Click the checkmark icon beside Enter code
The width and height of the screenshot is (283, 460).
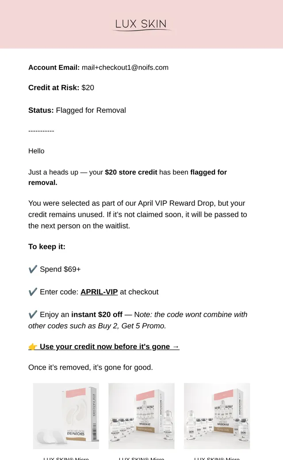click(33, 292)
